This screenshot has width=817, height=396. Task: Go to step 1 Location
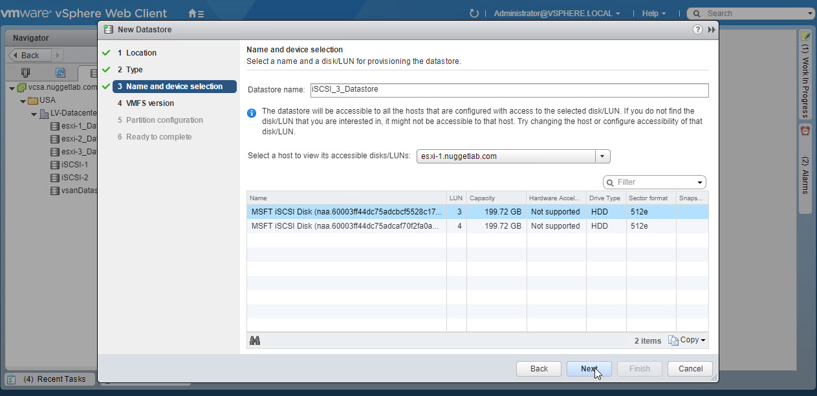[141, 53]
